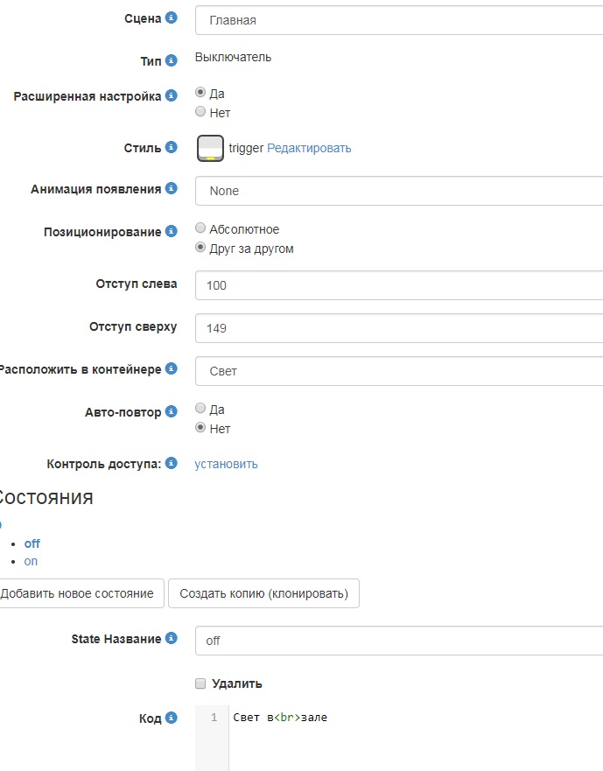Choose Абсолютное positioning option
The image size is (603, 771).
point(200,228)
